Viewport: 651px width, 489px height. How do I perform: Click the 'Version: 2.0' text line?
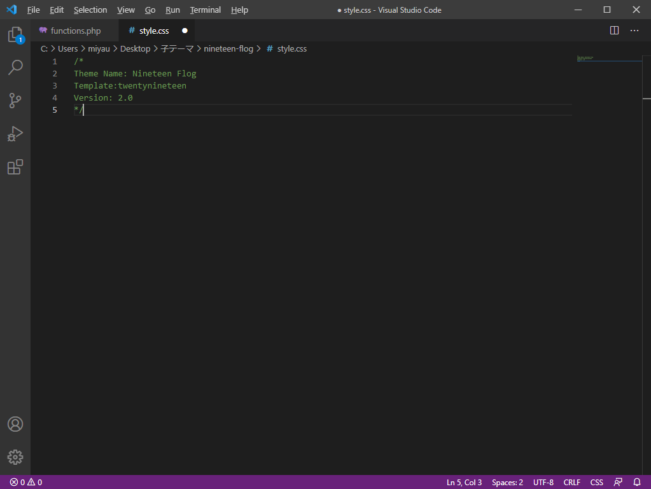tap(103, 97)
